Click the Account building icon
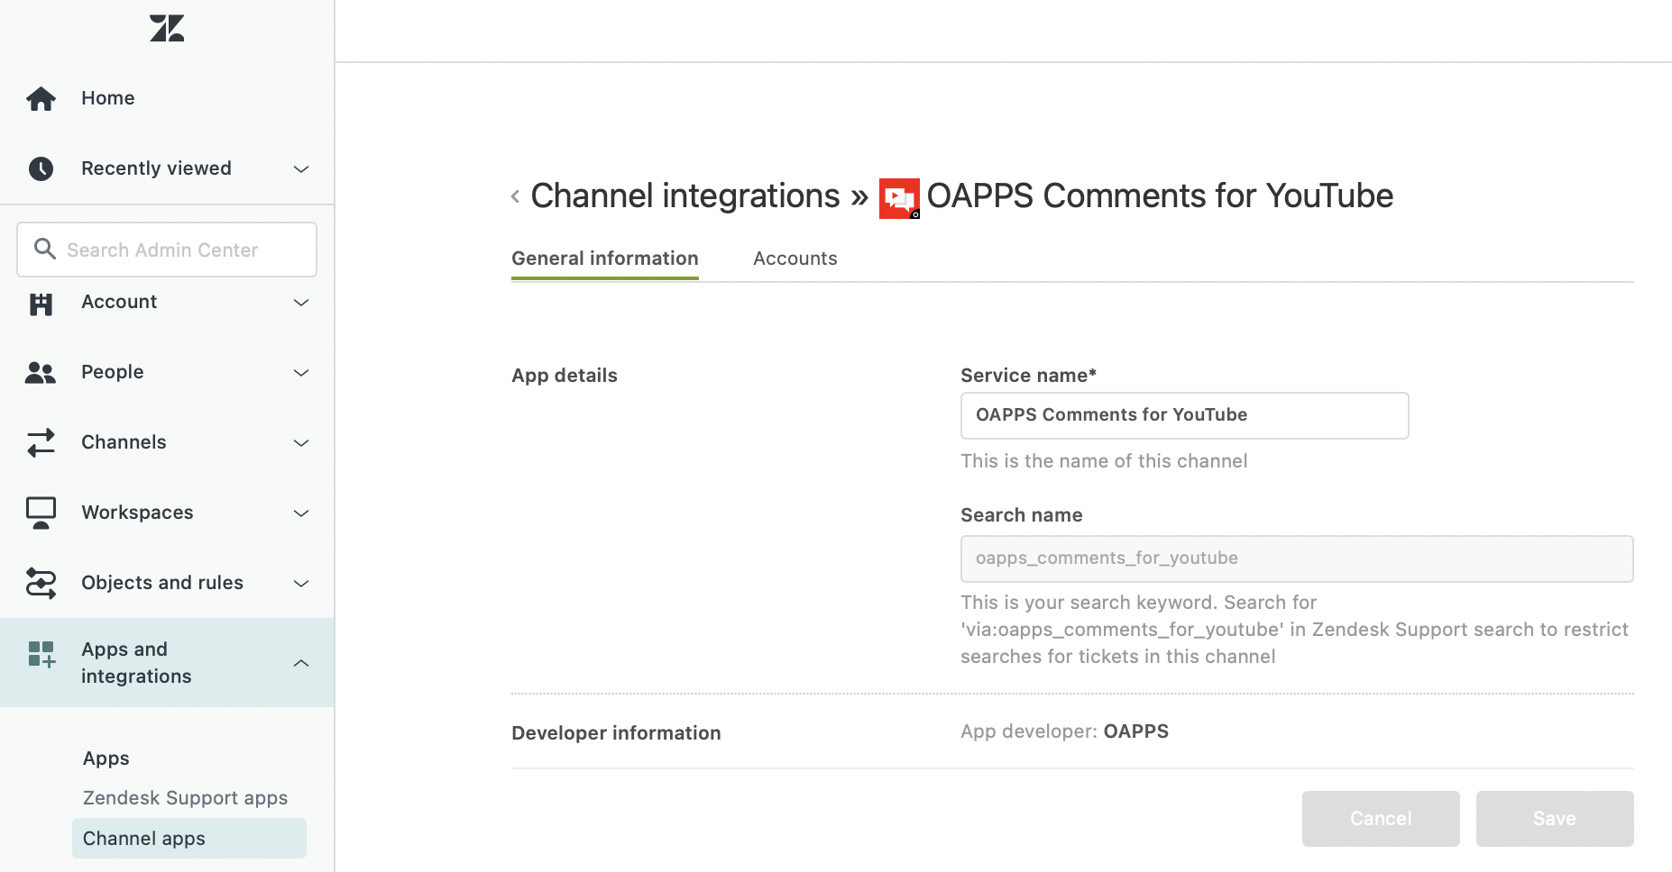Viewport: 1672px width, 872px height. [41, 304]
